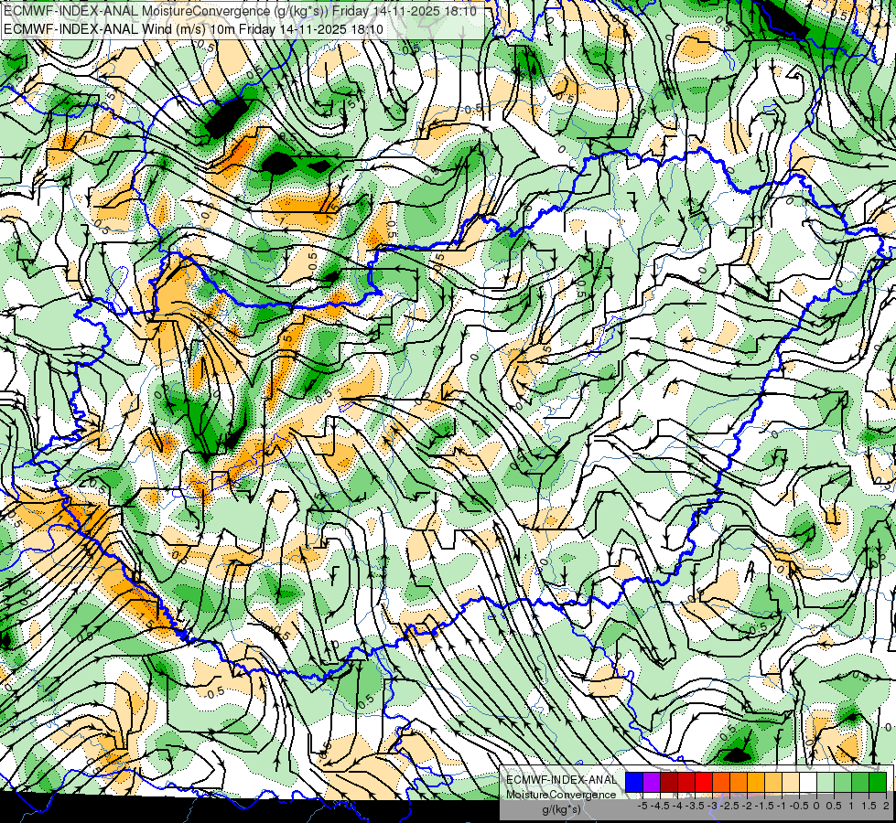Click the legend tick value -3
This screenshot has height=823, width=896.
coord(713,806)
